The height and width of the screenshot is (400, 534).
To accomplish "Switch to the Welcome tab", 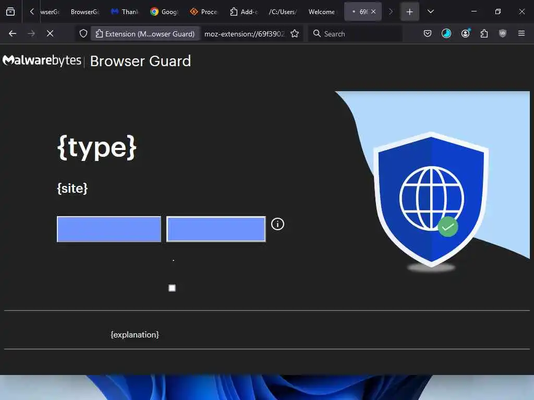I will tap(322, 11).
